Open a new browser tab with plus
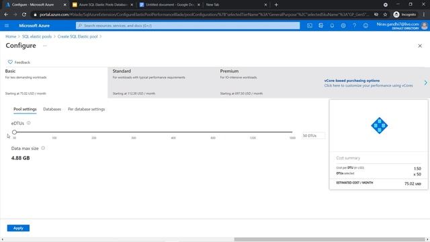 point(276,5)
